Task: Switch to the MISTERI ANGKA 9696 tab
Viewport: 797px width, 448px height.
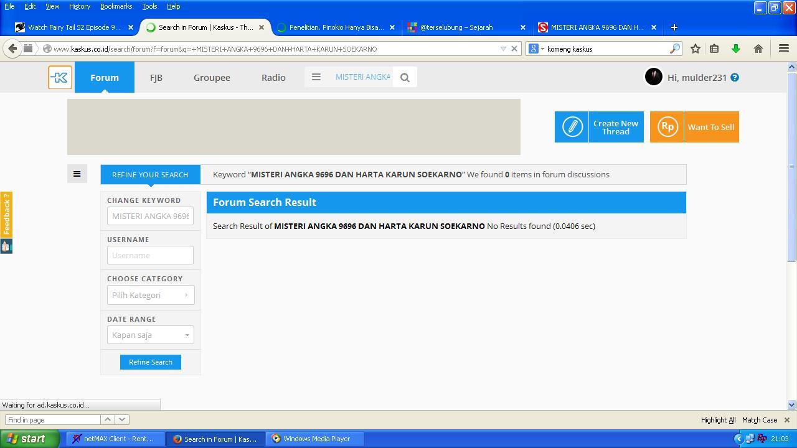Action: pos(597,27)
